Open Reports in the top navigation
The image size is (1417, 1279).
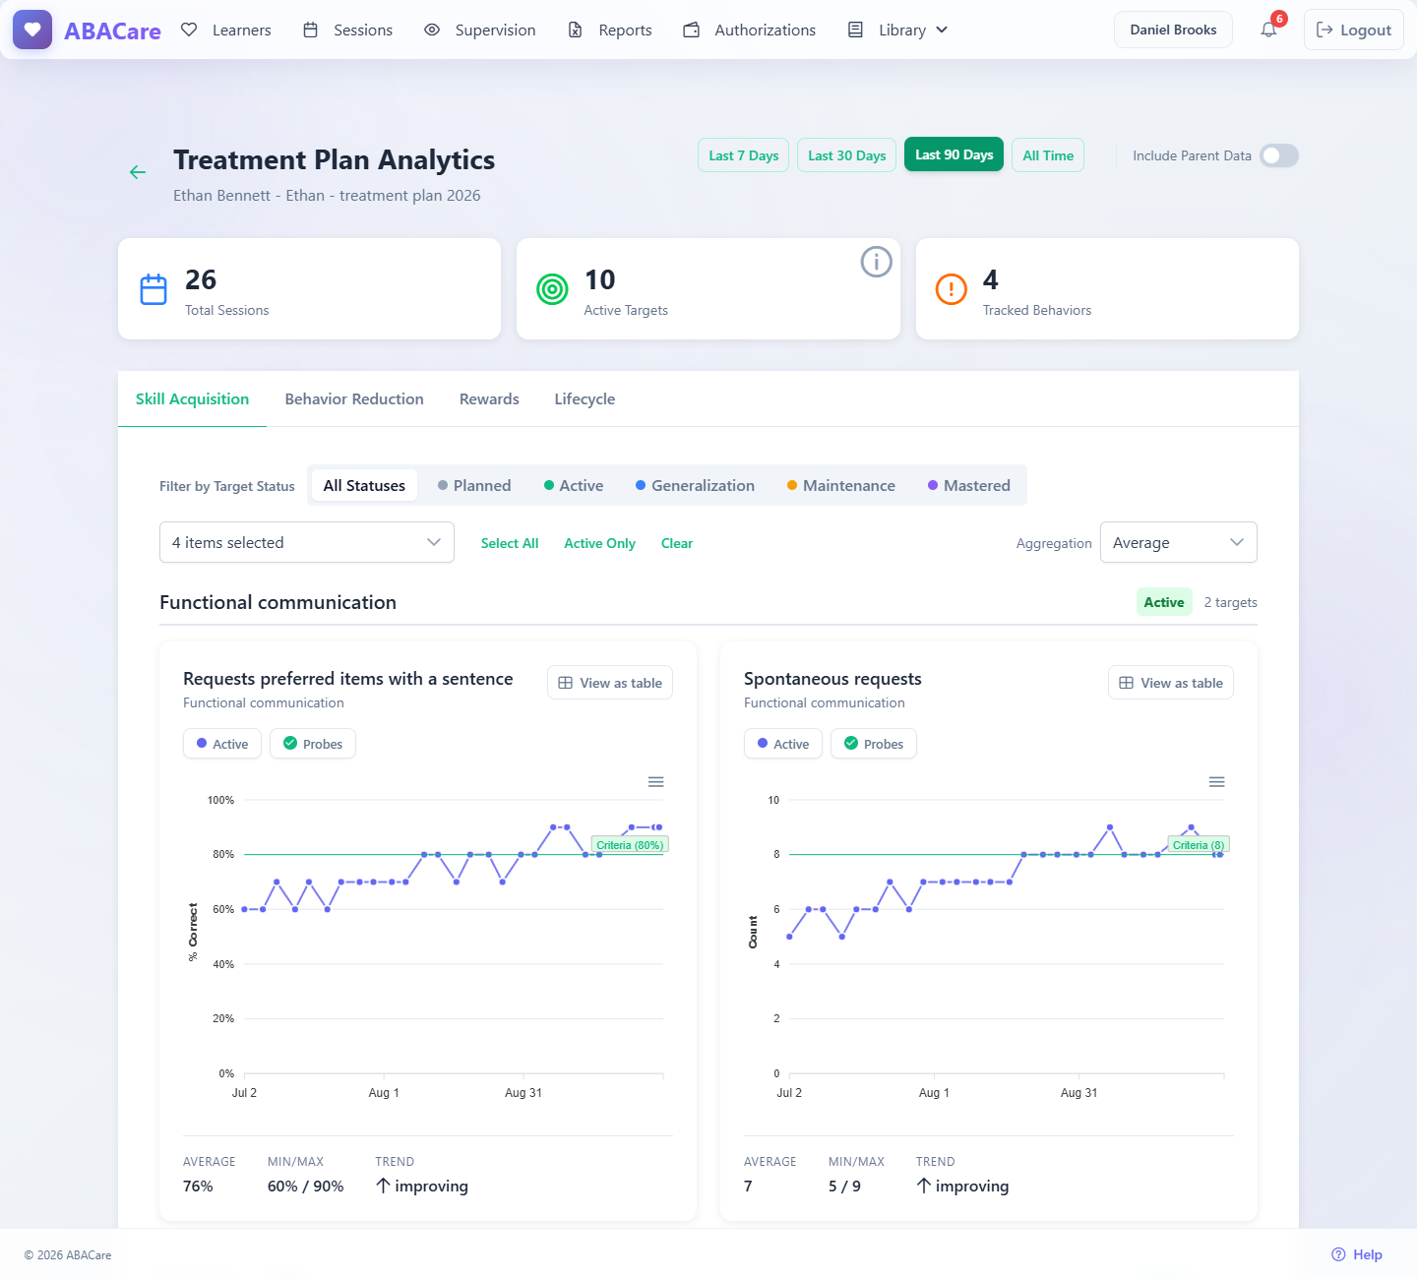(610, 30)
